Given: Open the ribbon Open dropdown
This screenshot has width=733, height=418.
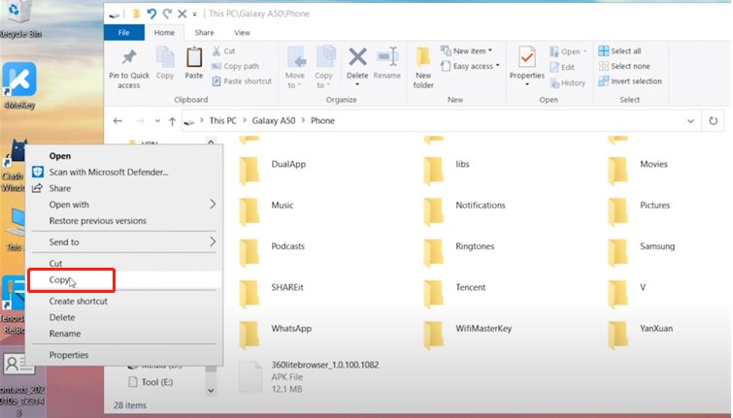Looking at the screenshot, I should [569, 51].
